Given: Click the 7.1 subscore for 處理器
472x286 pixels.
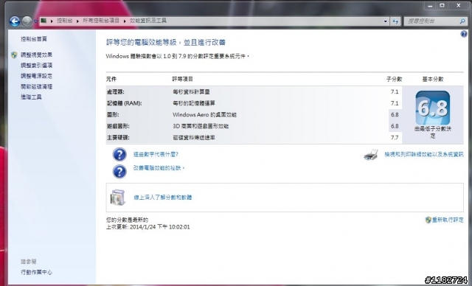Looking at the screenshot, I should point(395,91).
